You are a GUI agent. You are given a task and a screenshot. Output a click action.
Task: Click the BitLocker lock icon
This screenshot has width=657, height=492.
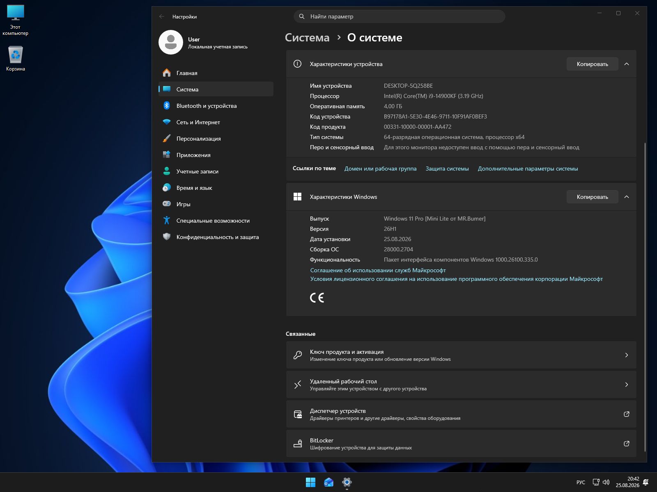(298, 444)
